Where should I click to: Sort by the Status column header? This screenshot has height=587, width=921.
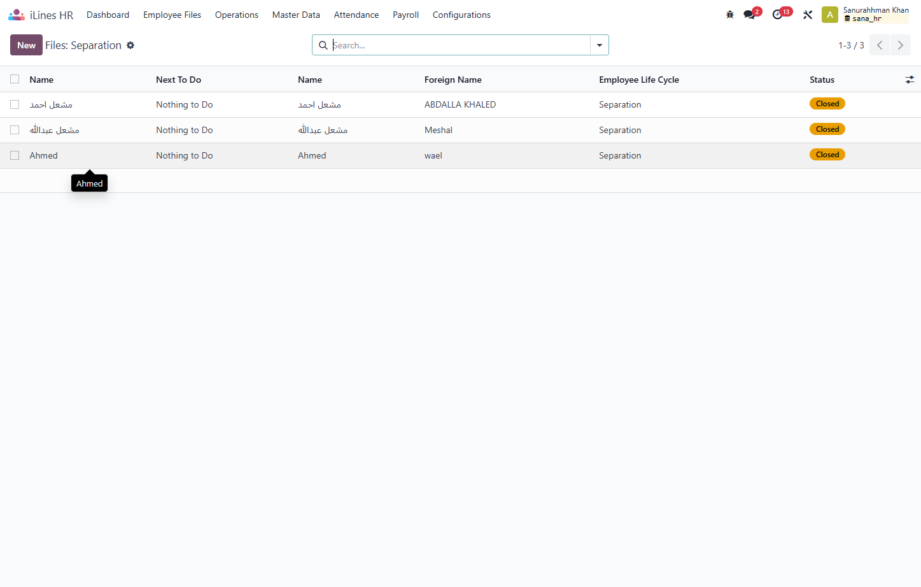[x=822, y=80]
